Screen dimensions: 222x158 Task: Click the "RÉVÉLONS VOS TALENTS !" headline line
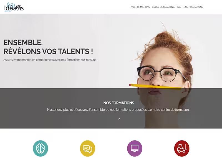[48, 51]
